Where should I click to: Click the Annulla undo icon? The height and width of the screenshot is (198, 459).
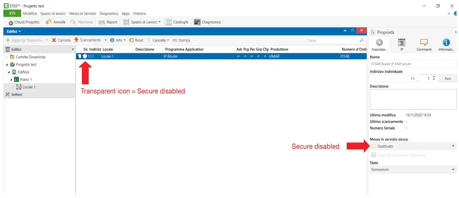[x=49, y=22]
